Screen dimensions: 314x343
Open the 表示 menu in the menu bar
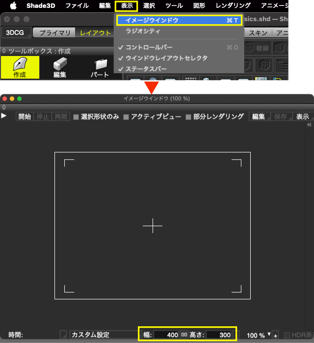(127, 6)
